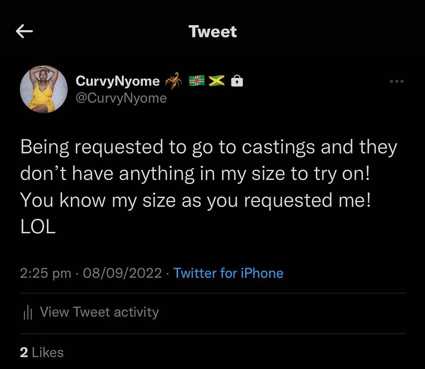Click the padlock protected-account icon

pyautogui.click(x=237, y=81)
